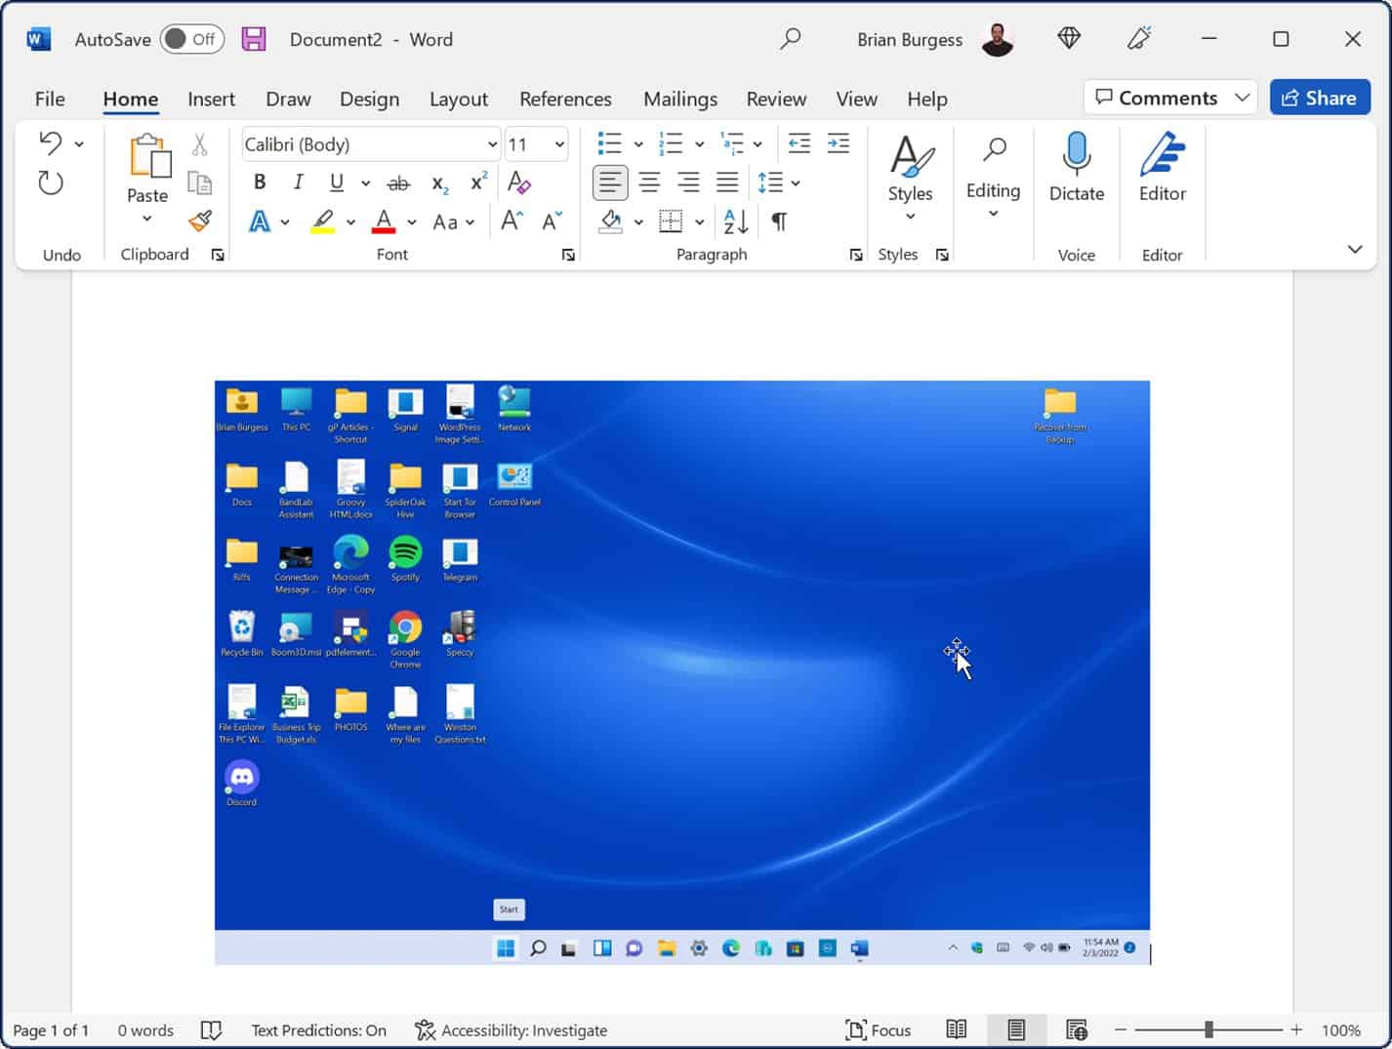Use the Format Painter
The image size is (1392, 1049).
(x=201, y=222)
